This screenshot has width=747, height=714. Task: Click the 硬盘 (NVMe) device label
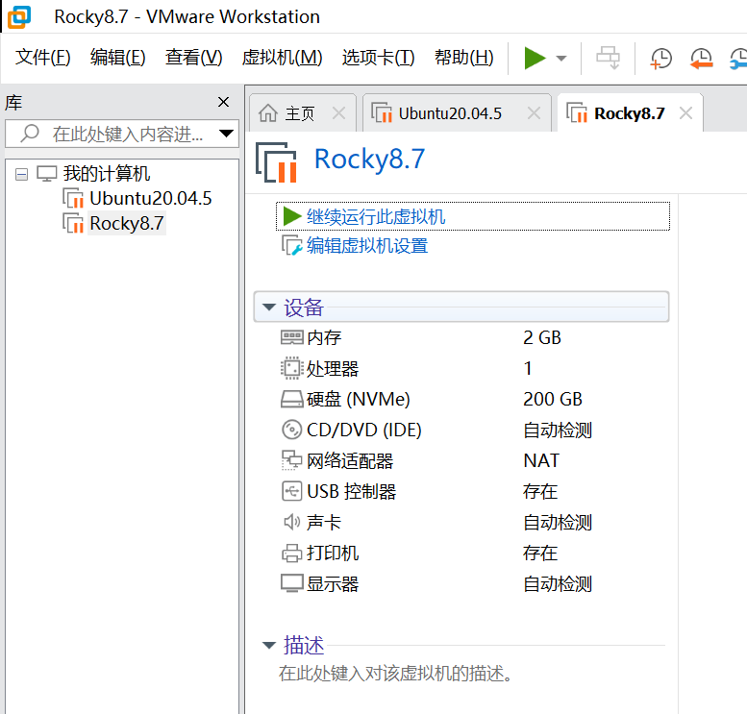point(359,399)
